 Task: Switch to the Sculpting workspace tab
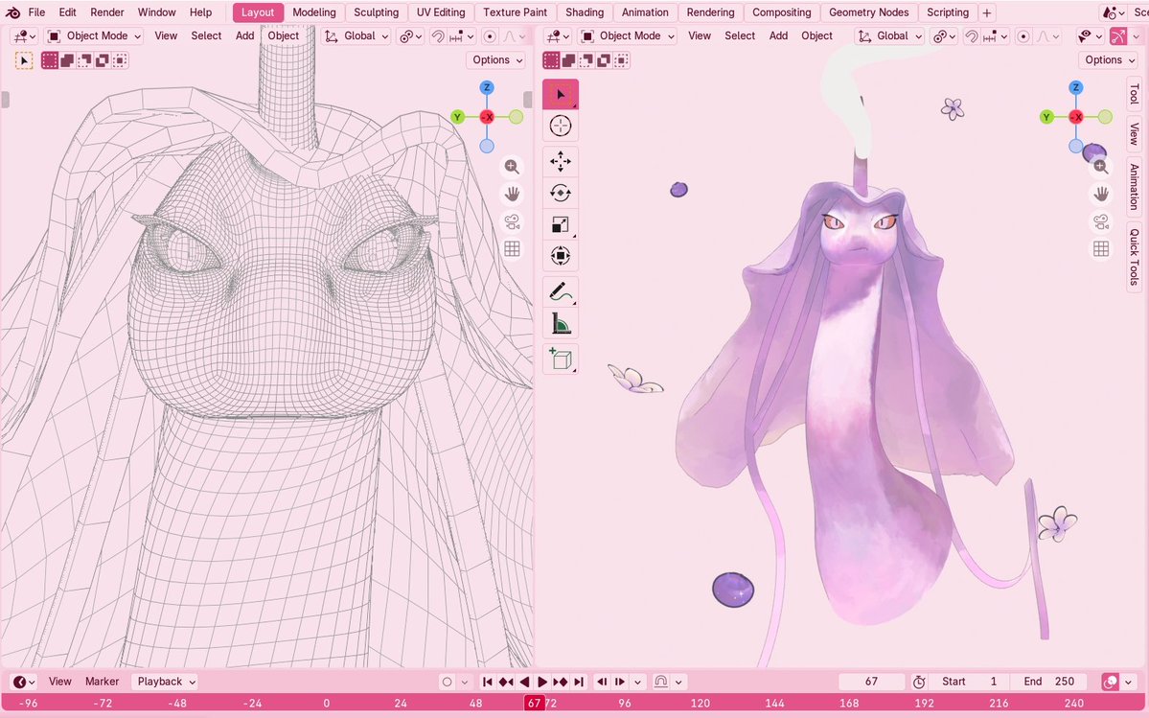pyautogui.click(x=376, y=12)
